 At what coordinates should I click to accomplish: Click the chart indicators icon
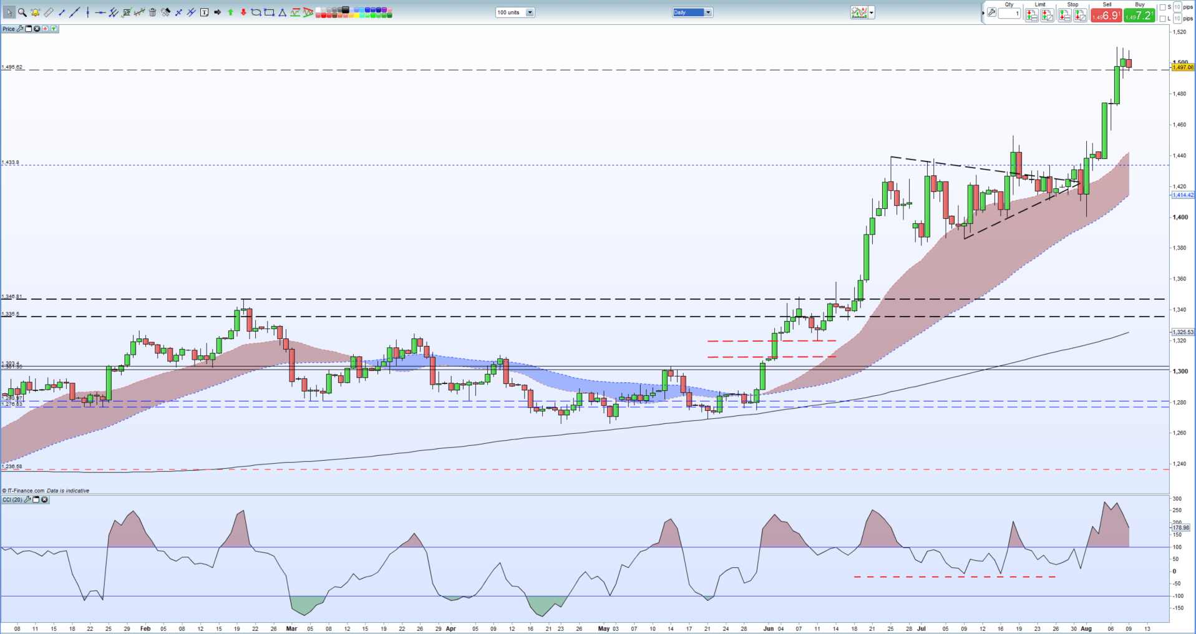[859, 12]
